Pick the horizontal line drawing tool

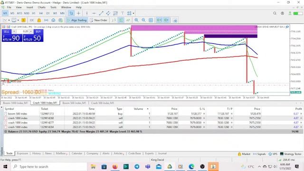[94, 13]
